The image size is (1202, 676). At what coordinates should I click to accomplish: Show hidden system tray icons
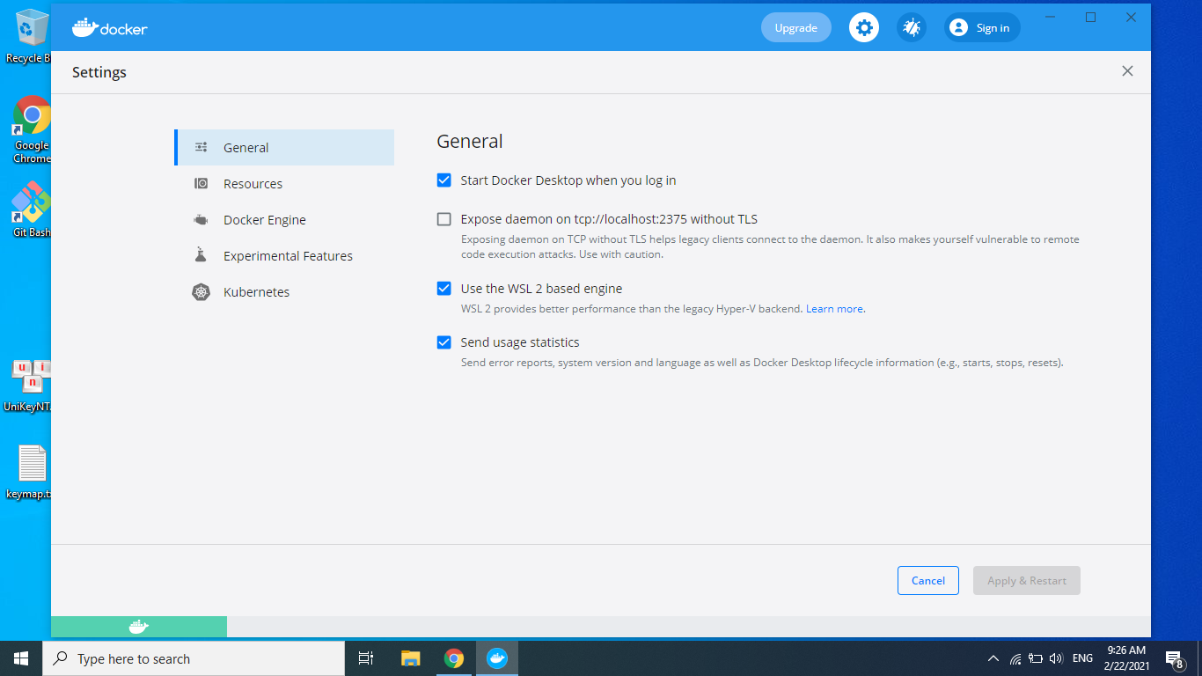[993, 658]
